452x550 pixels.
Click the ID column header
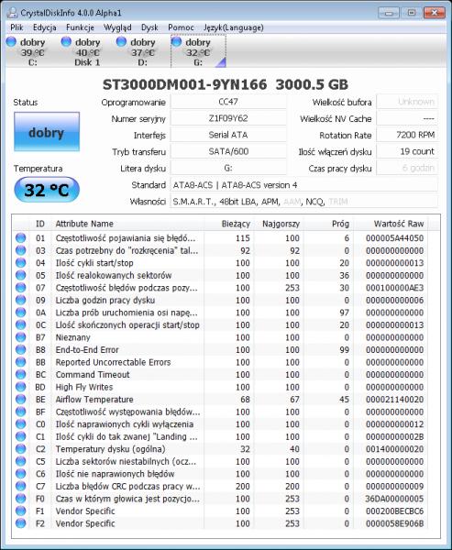40,224
